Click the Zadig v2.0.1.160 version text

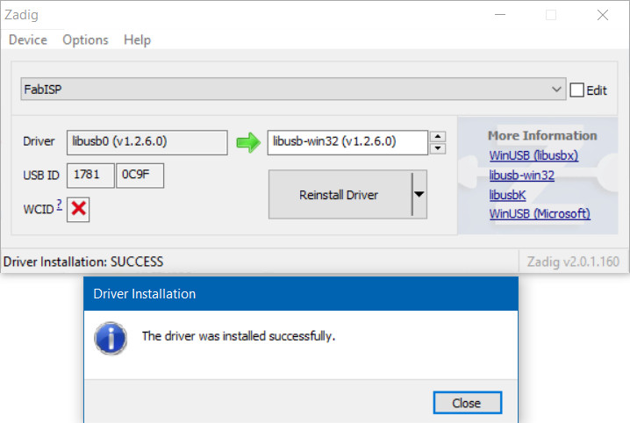(x=573, y=262)
